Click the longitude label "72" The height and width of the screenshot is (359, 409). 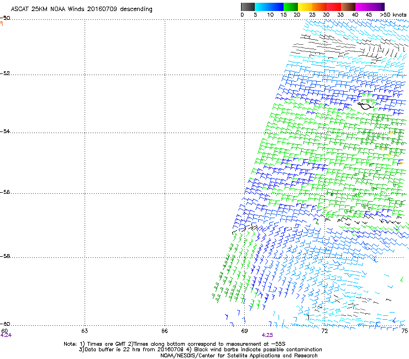324,331
